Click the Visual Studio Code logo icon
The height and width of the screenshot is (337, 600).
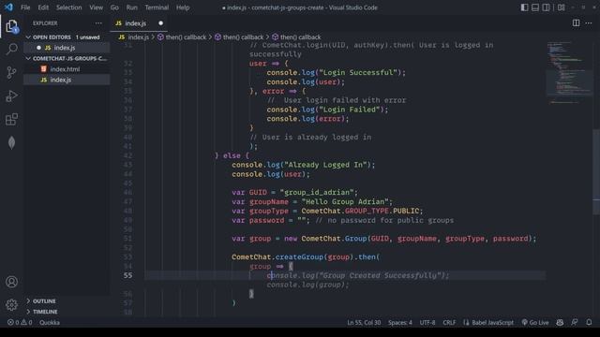pyautogui.click(x=8, y=7)
